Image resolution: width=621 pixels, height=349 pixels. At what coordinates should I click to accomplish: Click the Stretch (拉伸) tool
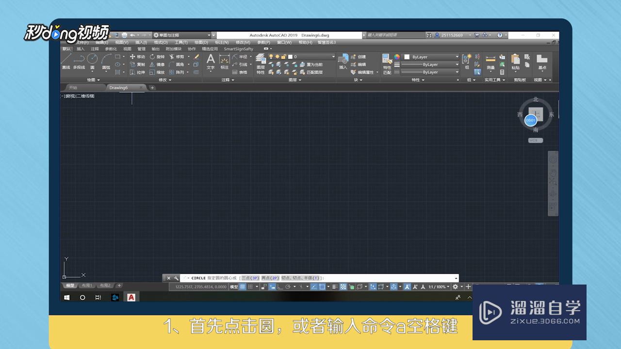[137, 72]
